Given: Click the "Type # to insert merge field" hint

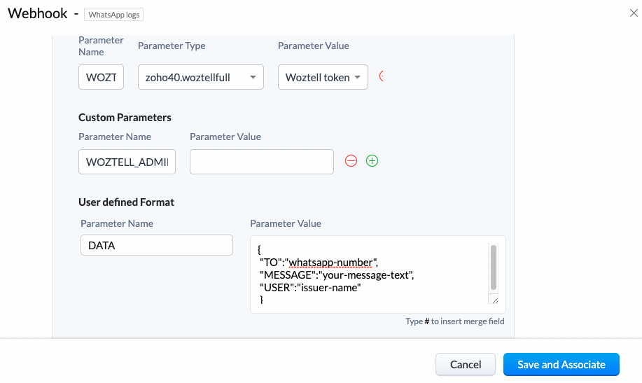Looking at the screenshot, I should (454, 321).
